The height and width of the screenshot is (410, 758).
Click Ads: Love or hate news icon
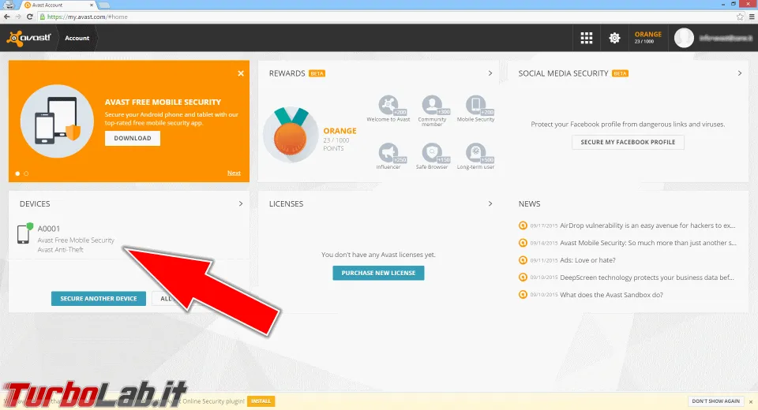[x=523, y=260]
